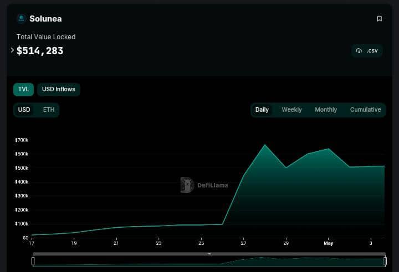This screenshot has width=399, height=272.
Task: Click the $100k y-axis label
Action: [22, 224]
